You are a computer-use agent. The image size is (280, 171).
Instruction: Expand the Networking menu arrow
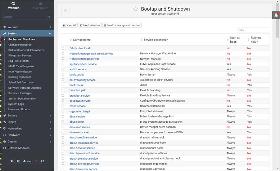click(x=50, y=129)
